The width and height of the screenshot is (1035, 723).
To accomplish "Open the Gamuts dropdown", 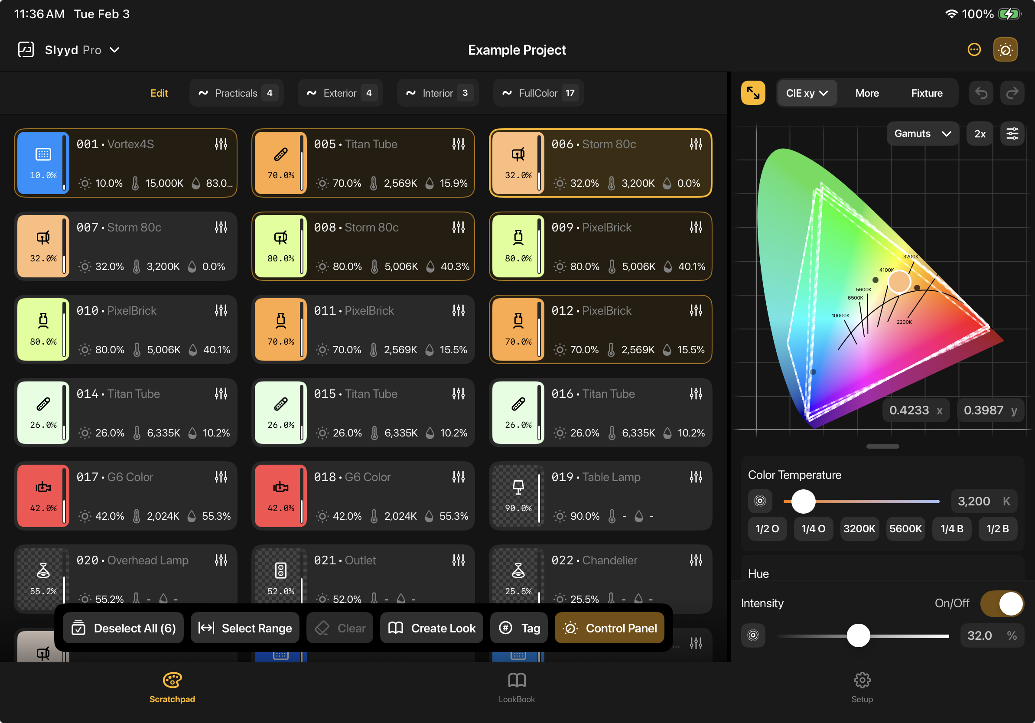I will point(922,134).
